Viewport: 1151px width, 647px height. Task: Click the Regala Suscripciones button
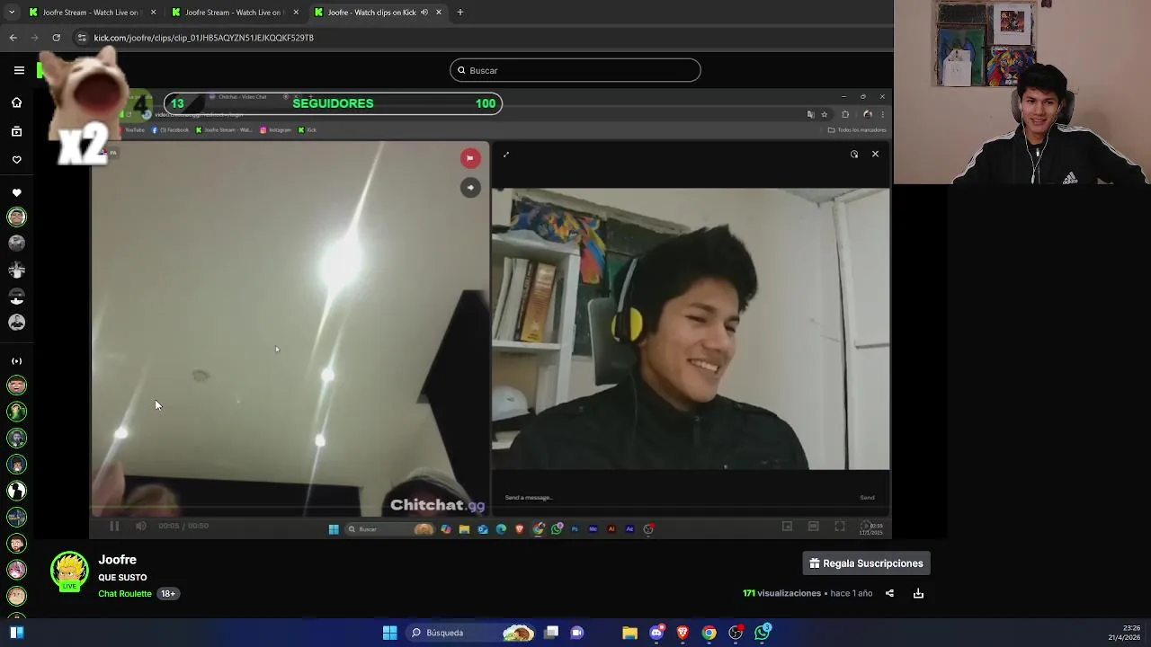tap(866, 563)
